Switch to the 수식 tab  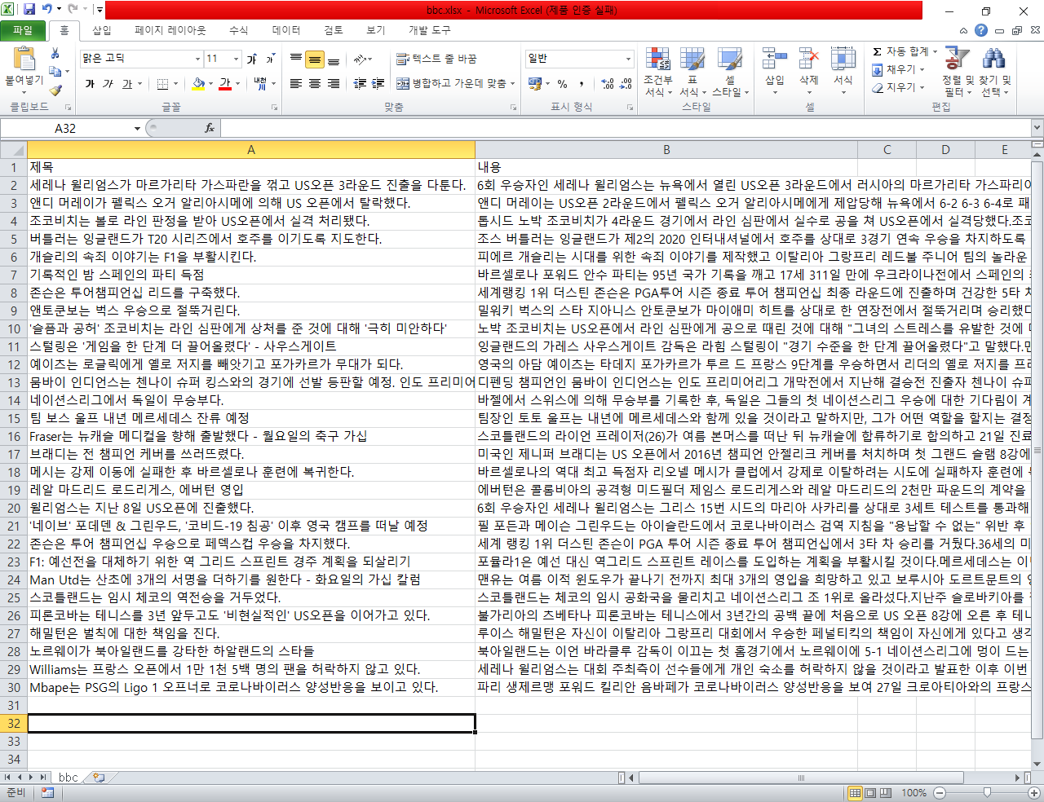(x=238, y=30)
